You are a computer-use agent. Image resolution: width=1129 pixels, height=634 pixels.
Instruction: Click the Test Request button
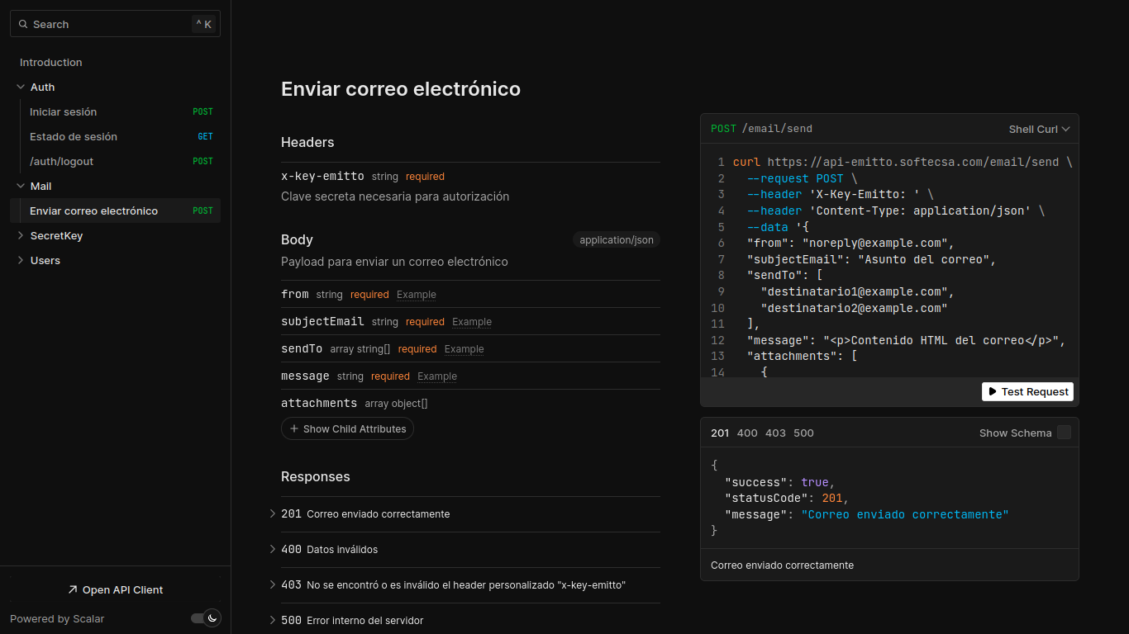tap(1027, 391)
